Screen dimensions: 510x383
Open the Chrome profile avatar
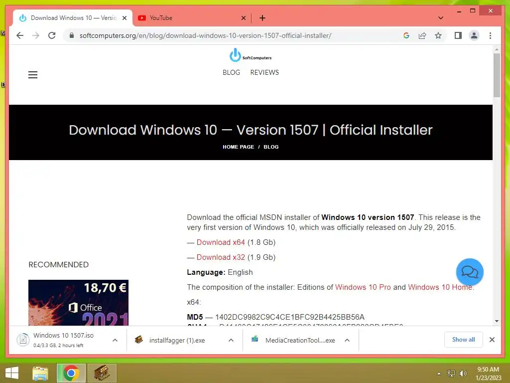[474, 35]
